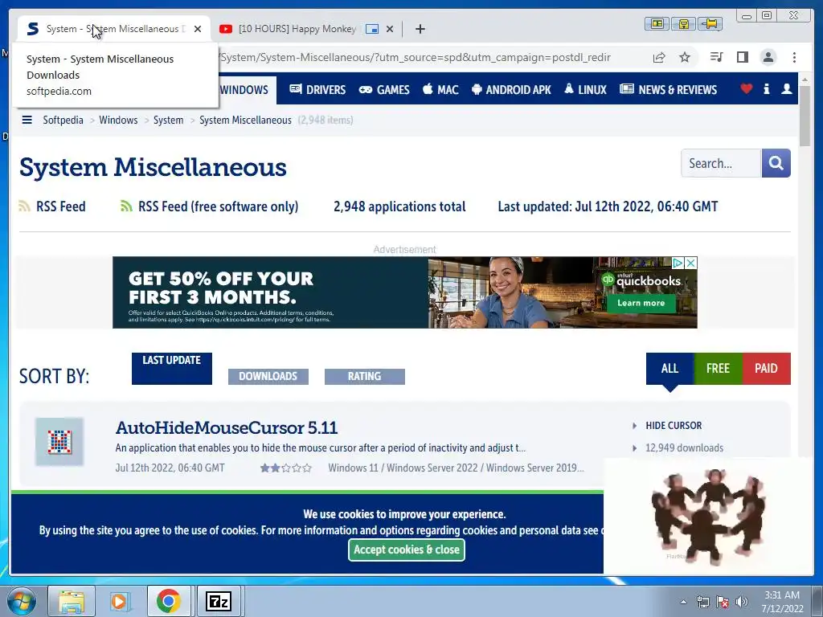Screen dimensions: 823x617
Task: Filter to FREE applications
Action: click(x=718, y=368)
